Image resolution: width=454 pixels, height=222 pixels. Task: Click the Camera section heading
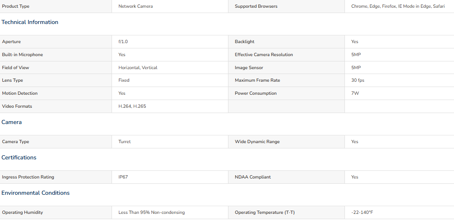(11, 122)
